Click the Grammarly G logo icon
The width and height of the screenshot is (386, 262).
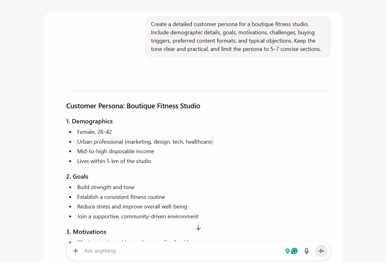294,251
